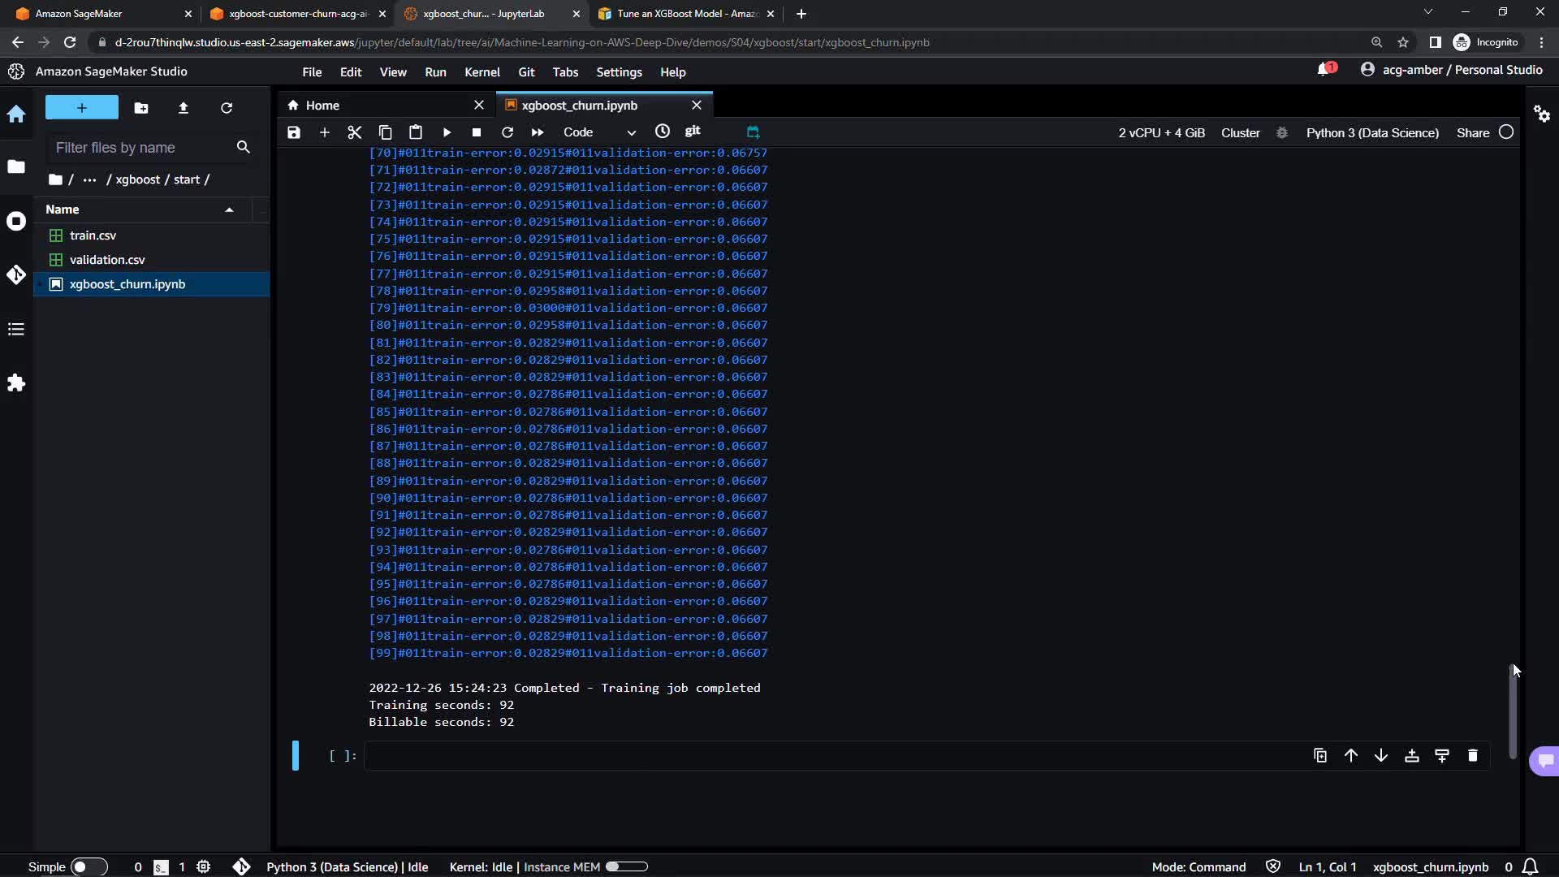Interrupt the kernel with the stop icon
Screen dimensions: 1559x877
[x=477, y=132]
